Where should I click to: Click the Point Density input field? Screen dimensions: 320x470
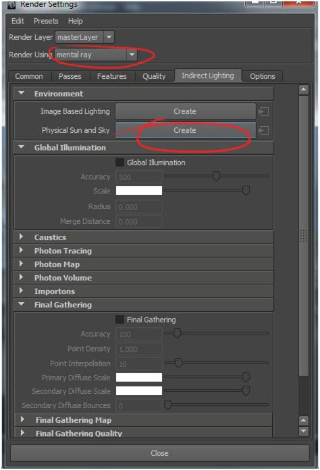coord(139,349)
